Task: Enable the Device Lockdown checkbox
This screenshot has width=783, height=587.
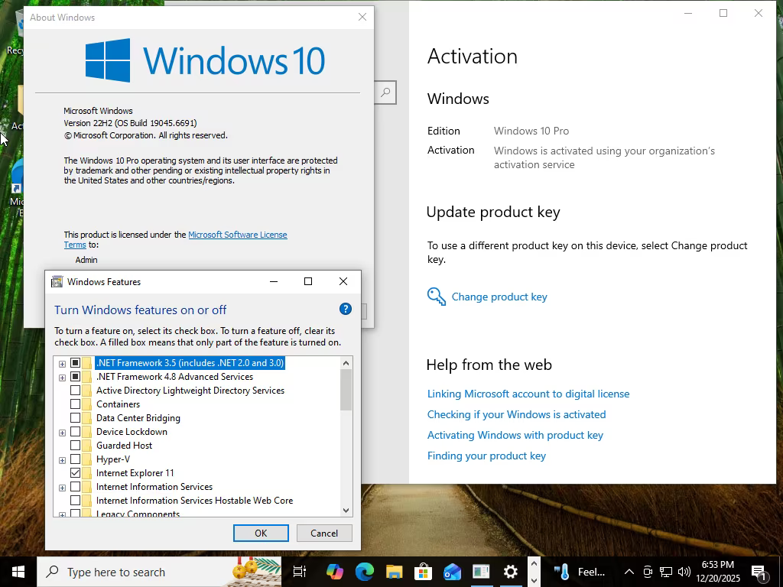Action: [x=76, y=432]
